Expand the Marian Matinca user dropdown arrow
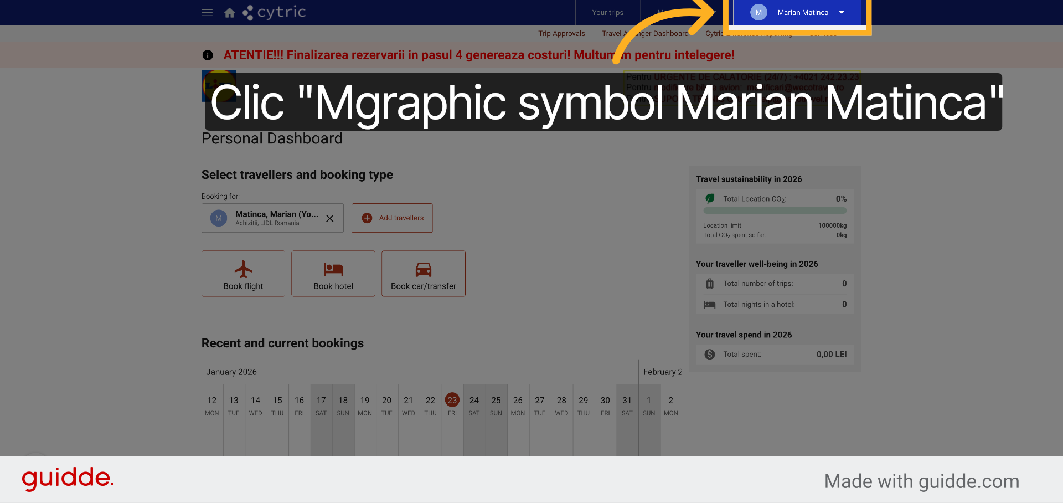1063x503 pixels. [842, 12]
